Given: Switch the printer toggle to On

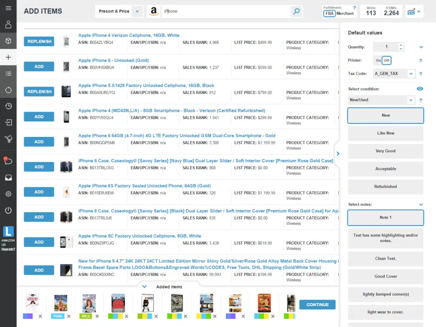Looking at the screenshot, I should [378, 60].
